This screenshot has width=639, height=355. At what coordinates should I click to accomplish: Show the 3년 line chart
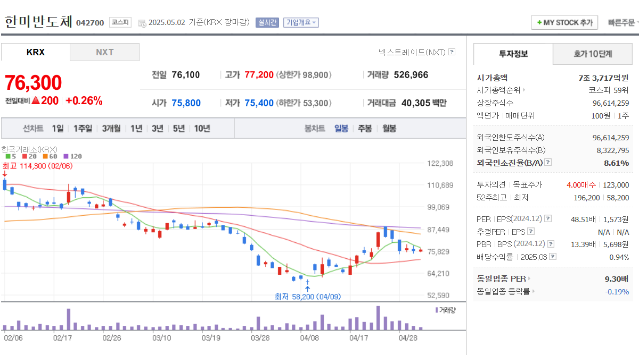coord(157,128)
